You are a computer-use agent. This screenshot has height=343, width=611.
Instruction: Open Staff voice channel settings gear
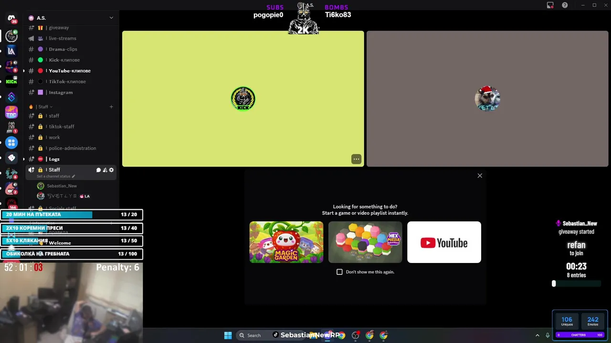(x=111, y=170)
